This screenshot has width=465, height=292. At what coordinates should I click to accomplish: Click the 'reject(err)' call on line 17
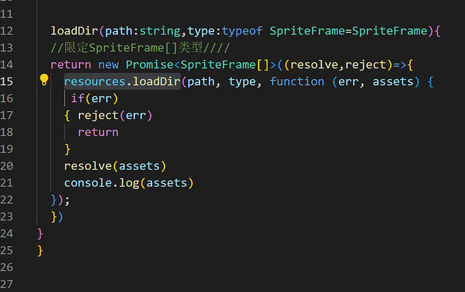click(115, 115)
